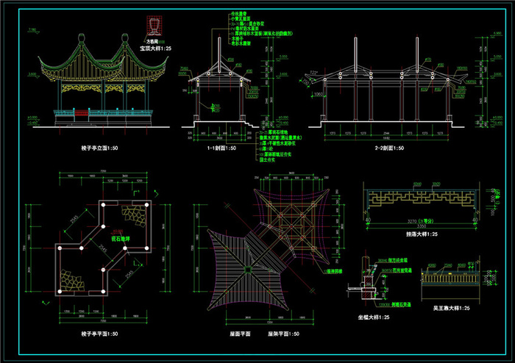Select the 2-2剖面1:50 section title

[x=389, y=148]
